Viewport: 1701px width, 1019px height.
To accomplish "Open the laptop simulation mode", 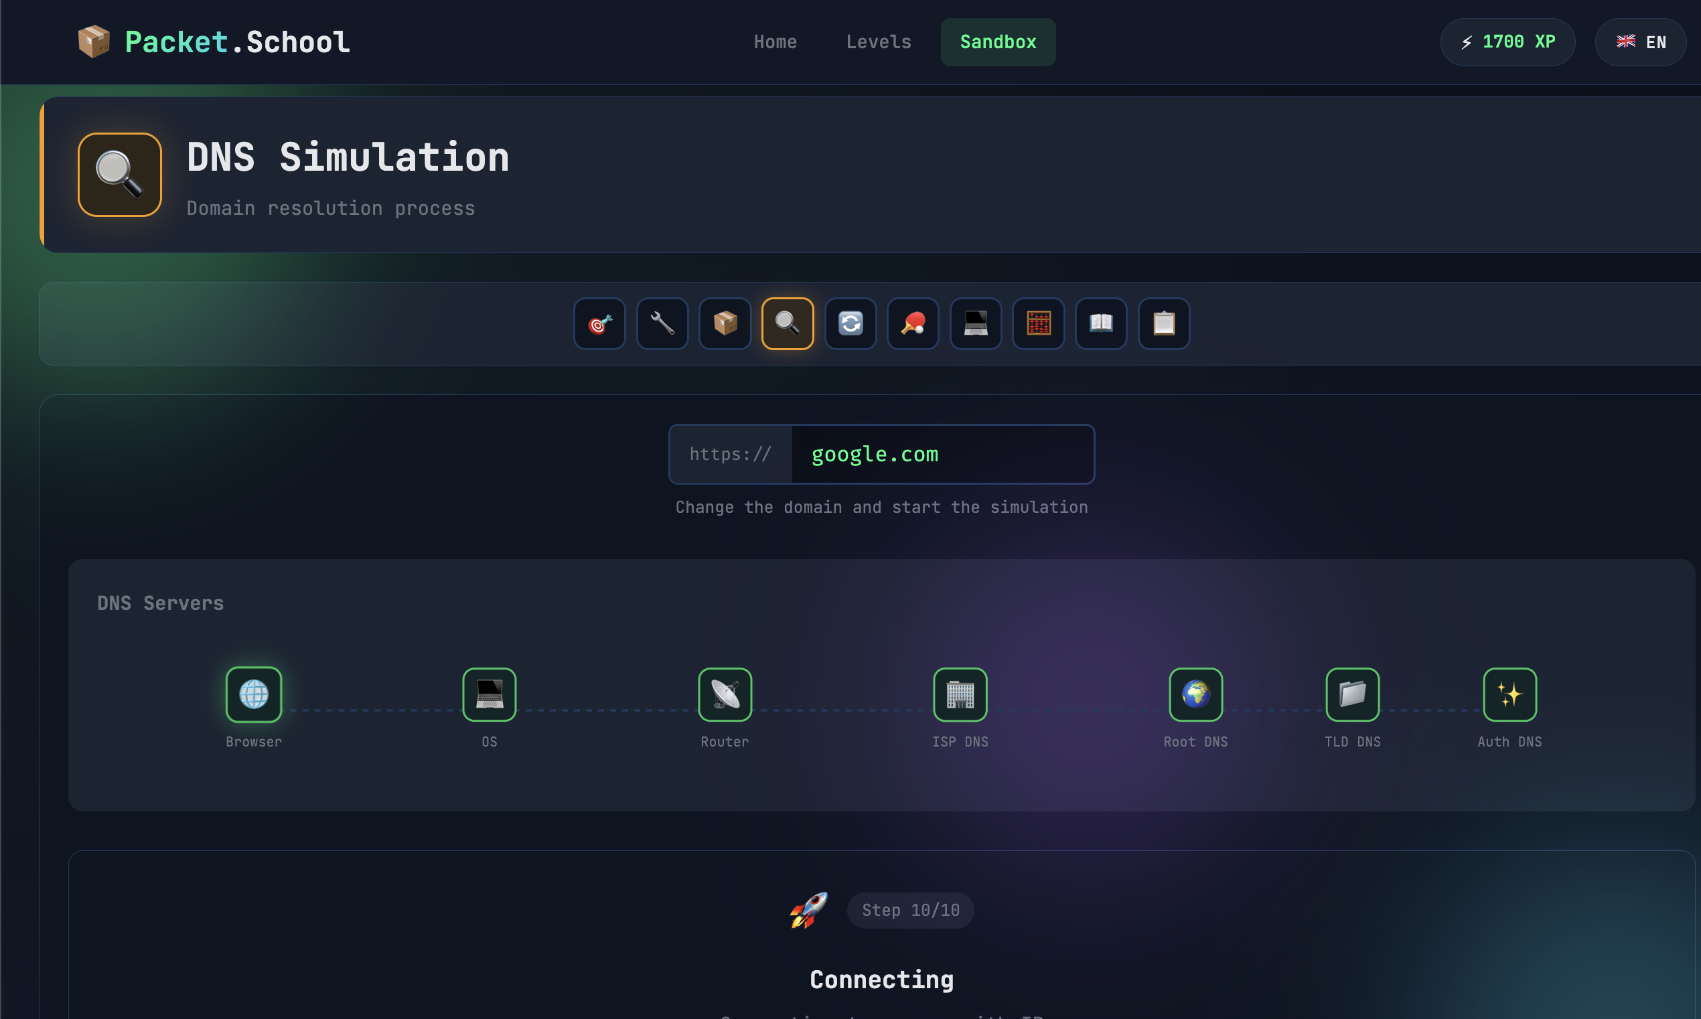I will pos(975,323).
